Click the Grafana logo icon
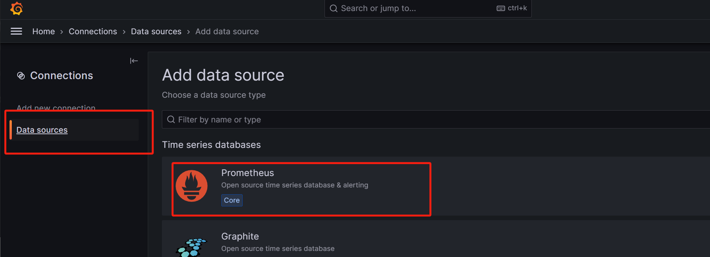 [16, 8]
